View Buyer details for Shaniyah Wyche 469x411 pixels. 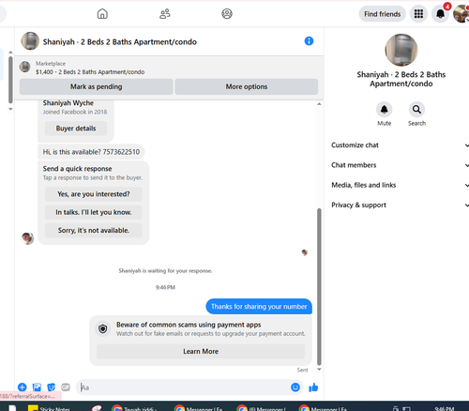76,129
